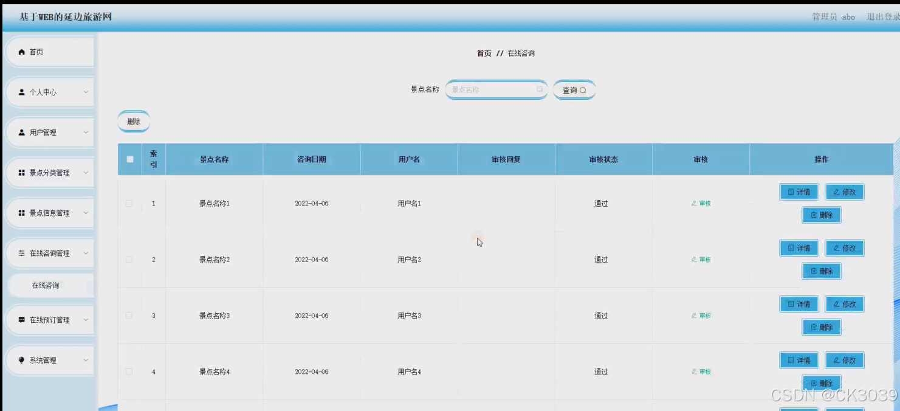Click 修改 for 景点名称3
The image size is (900, 411).
[845, 304]
